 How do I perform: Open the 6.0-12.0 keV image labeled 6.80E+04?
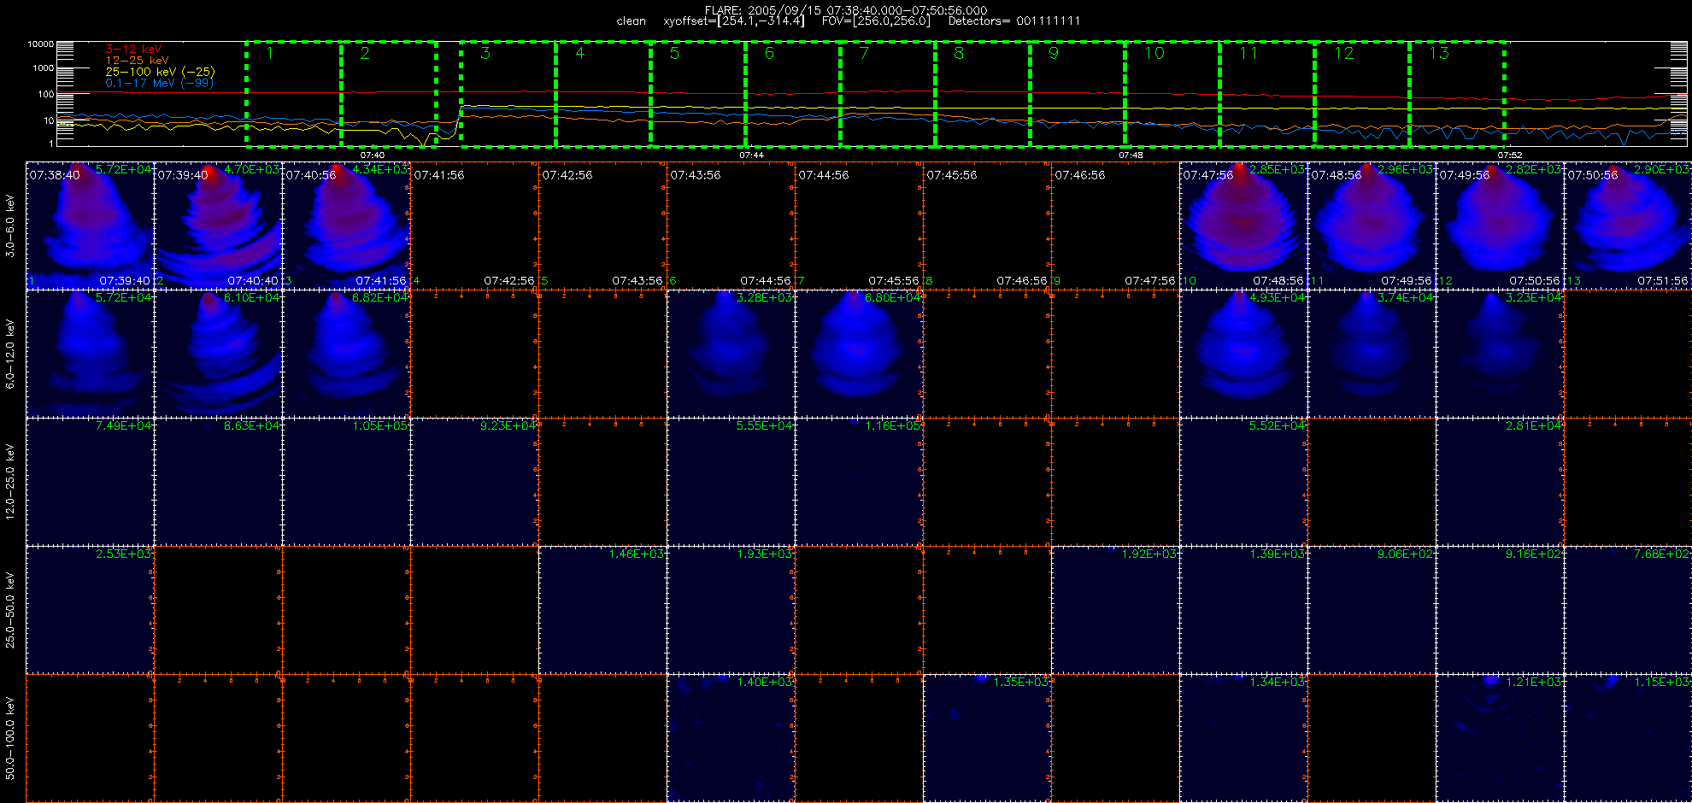coord(859,354)
